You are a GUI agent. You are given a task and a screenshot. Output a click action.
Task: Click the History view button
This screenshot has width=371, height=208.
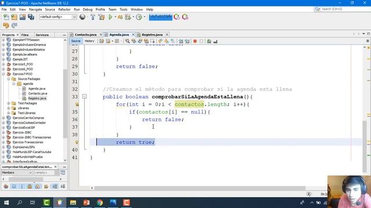(x=89, y=41)
